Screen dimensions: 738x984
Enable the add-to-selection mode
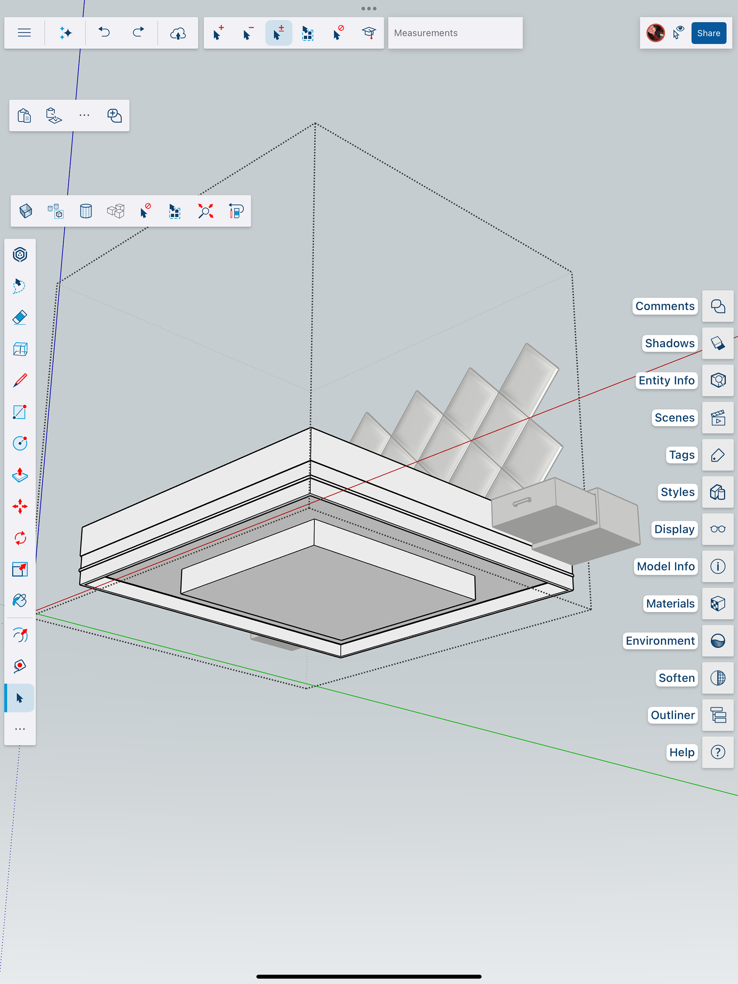tap(218, 33)
